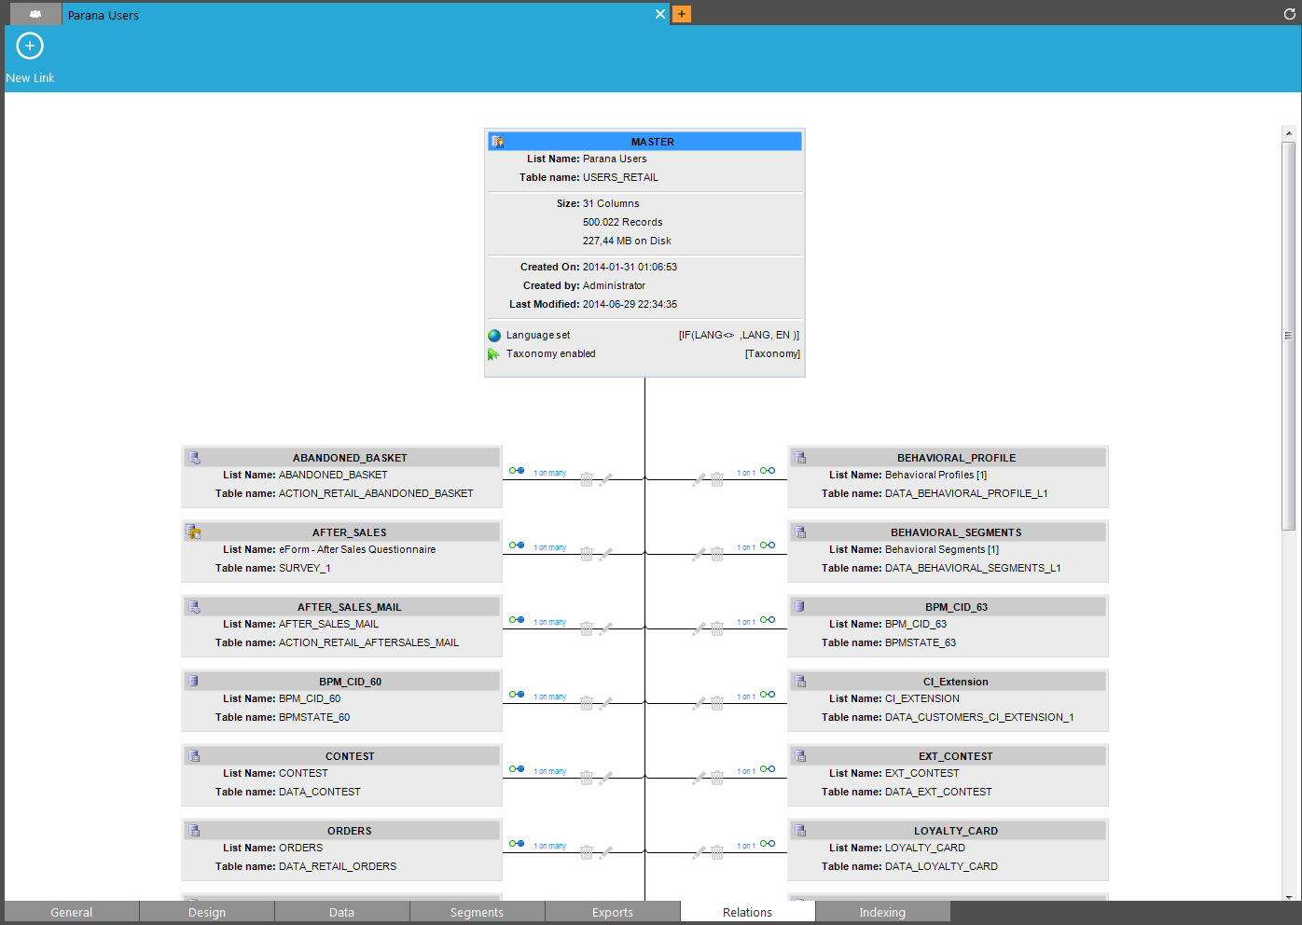1302x925 pixels.
Task: Click the CONTEST one-to-many relation icon
Action: pos(517,769)
